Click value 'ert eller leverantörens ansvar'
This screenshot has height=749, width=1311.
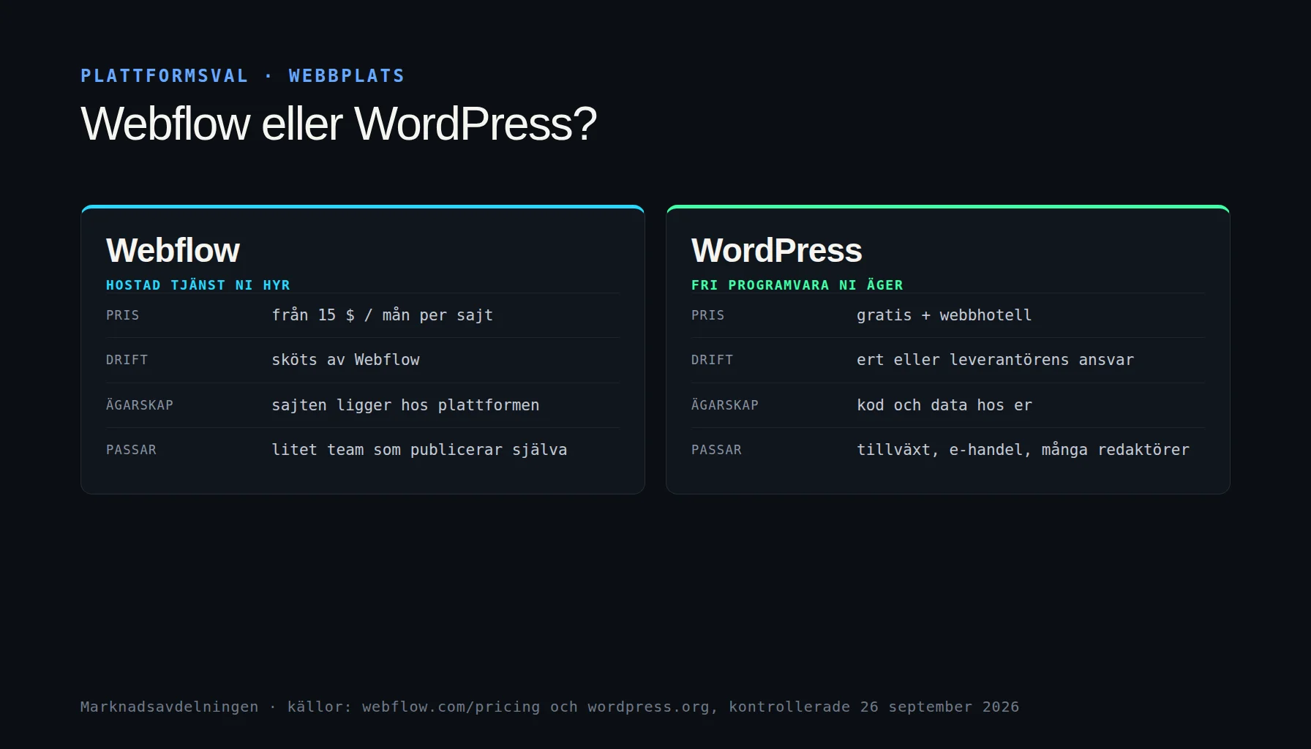(x=996, y=360)
